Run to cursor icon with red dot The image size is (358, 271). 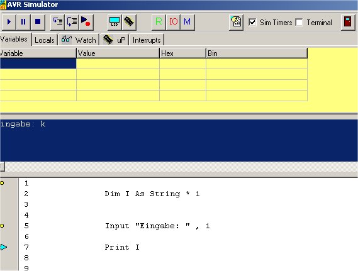point(86,22)
